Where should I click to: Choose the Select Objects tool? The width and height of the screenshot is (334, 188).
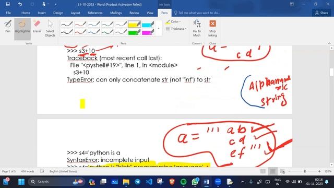click(50, 29)
